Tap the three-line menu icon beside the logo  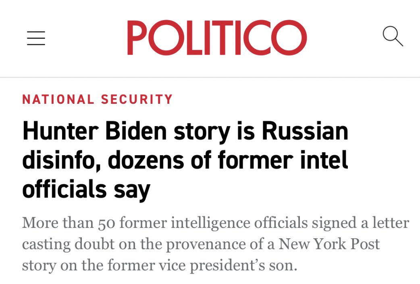[36, 38]
